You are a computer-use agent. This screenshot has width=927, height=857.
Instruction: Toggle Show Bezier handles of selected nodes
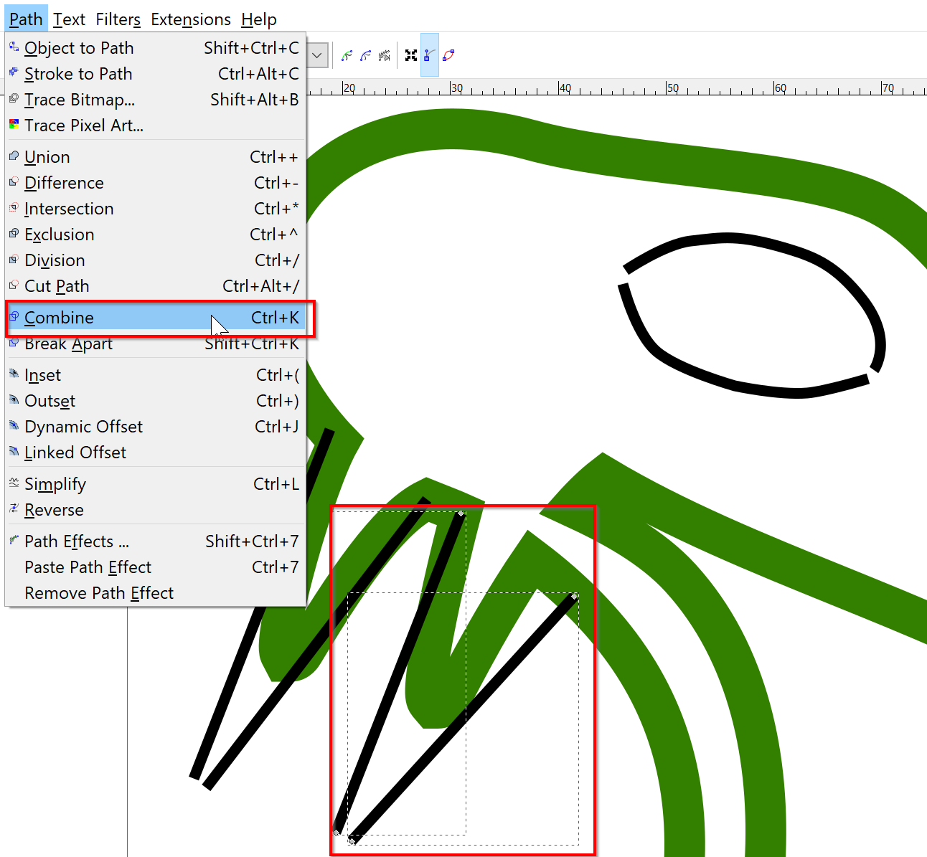[429, 55]
